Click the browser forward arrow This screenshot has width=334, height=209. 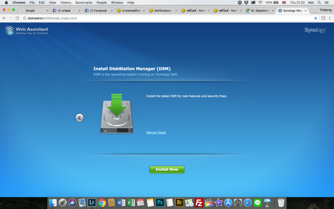click(10, 18)
